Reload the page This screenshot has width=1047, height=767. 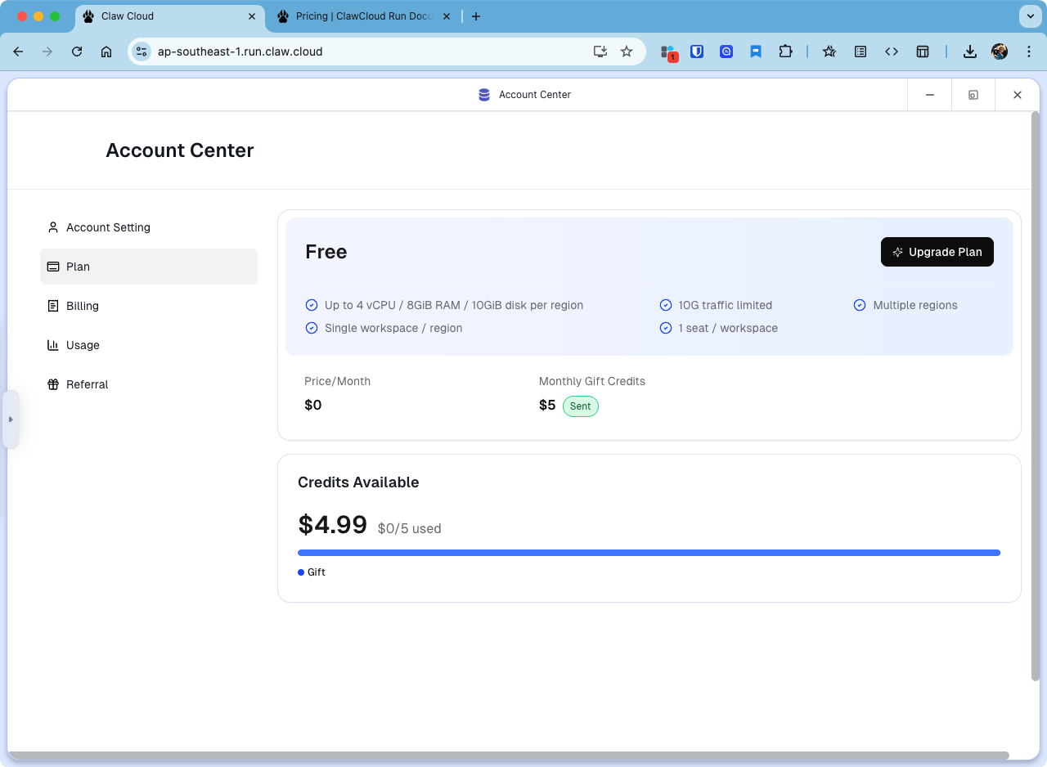pos(77,52)
